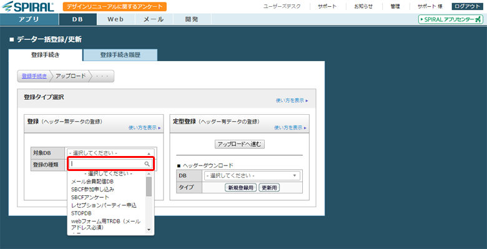Click the dropdown list scrollbar thumb
This screenshot has width=487, height=249.
(x=149, y=187)
